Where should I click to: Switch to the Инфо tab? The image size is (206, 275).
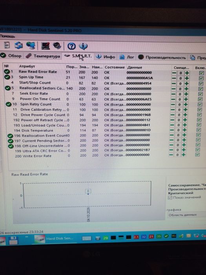coord(106,57)
